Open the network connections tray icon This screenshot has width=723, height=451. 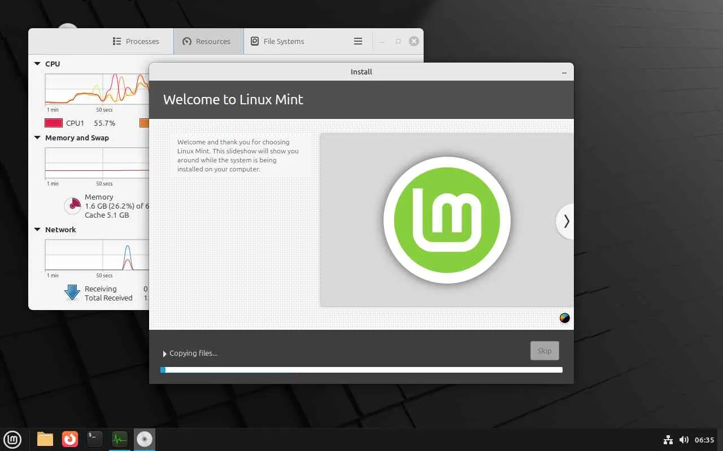pyautogui.click(x=668, y=440)
